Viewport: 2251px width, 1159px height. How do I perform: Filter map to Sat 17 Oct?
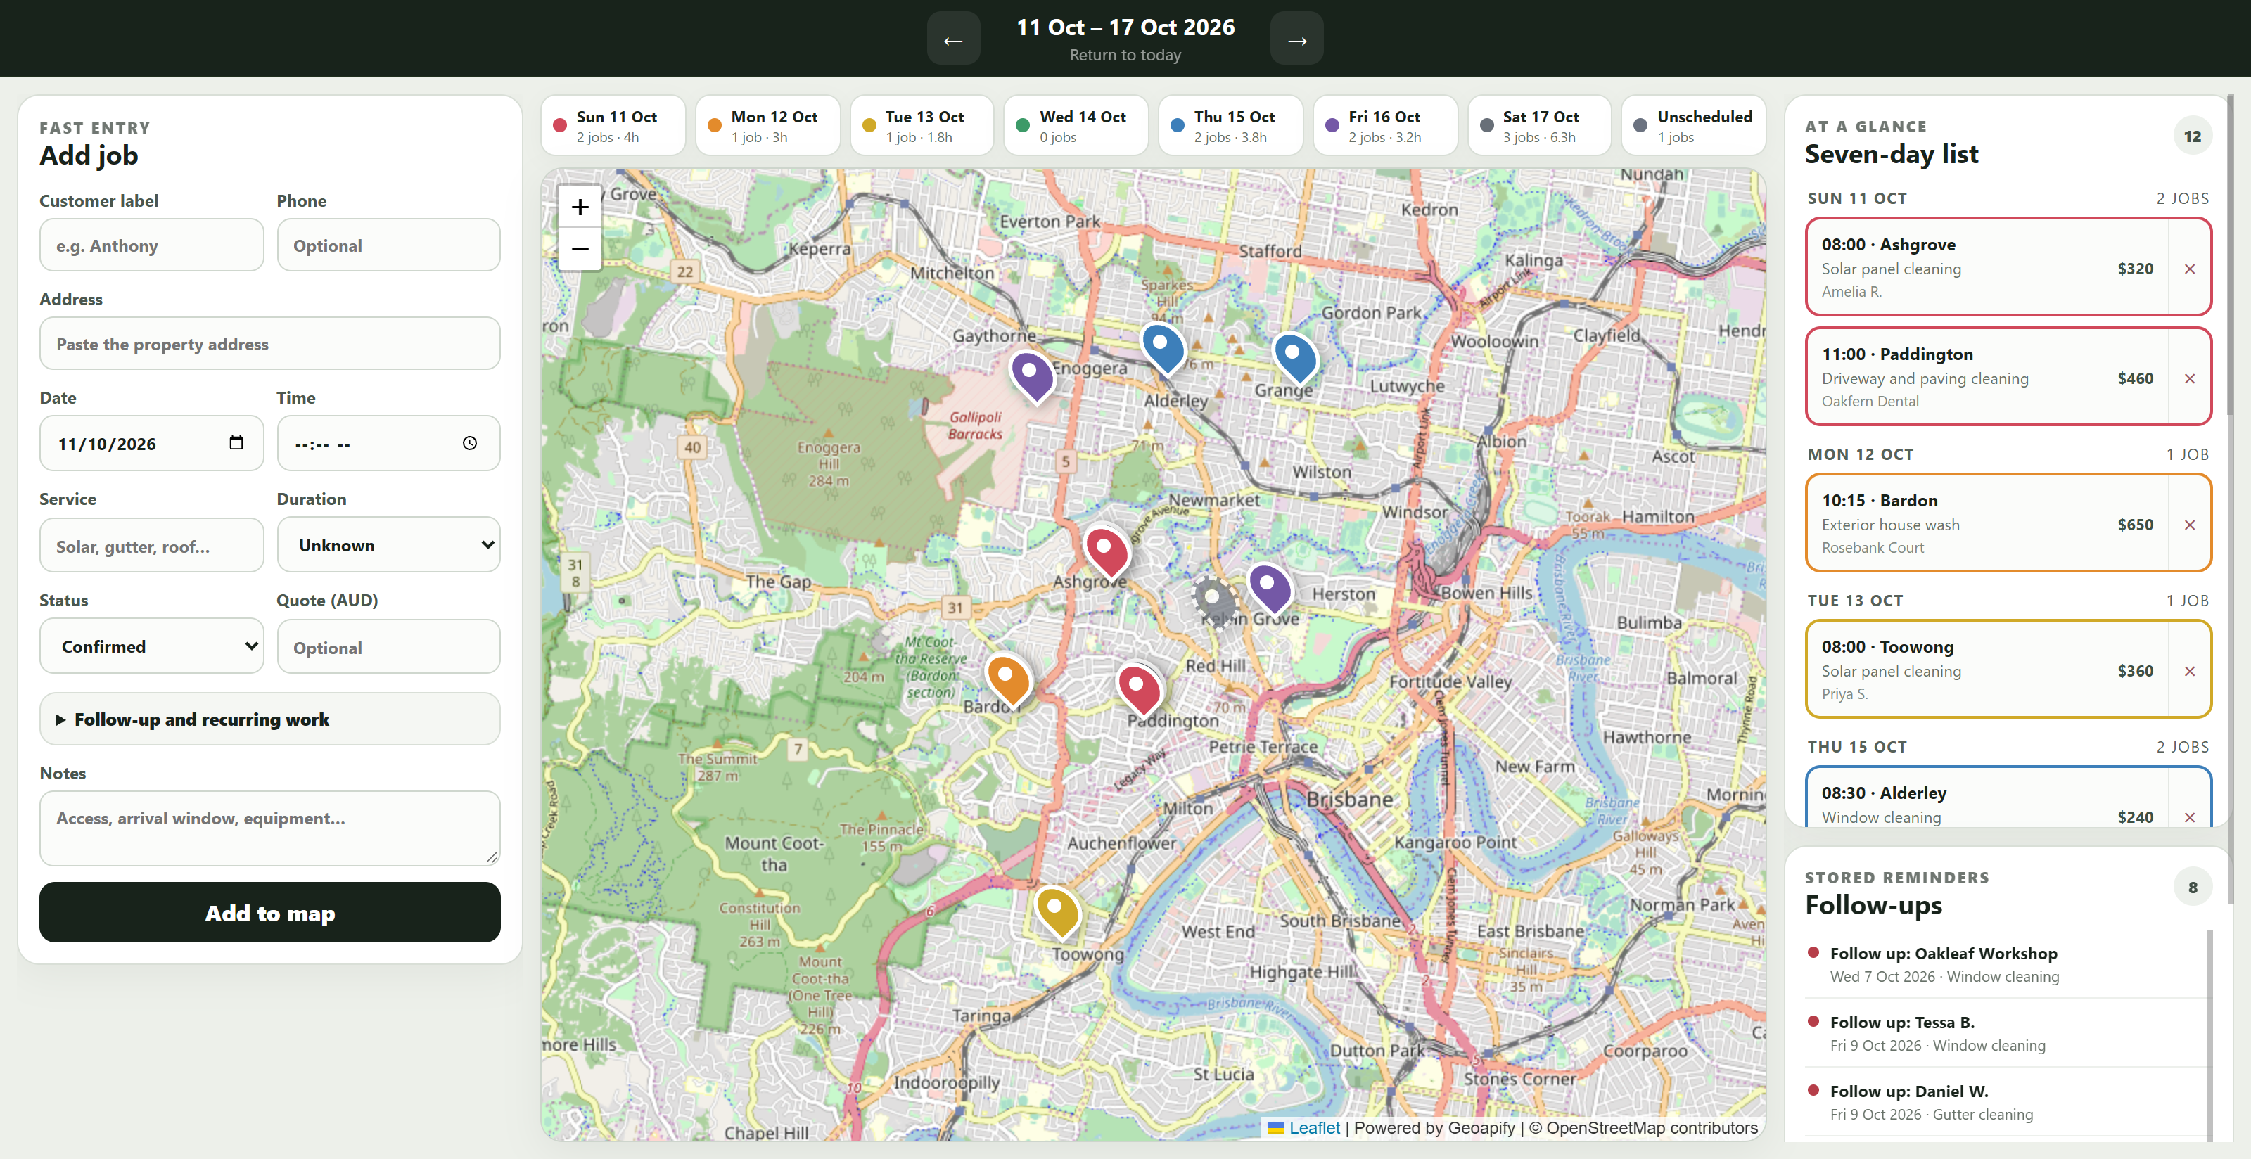(x=1539, y=126)
